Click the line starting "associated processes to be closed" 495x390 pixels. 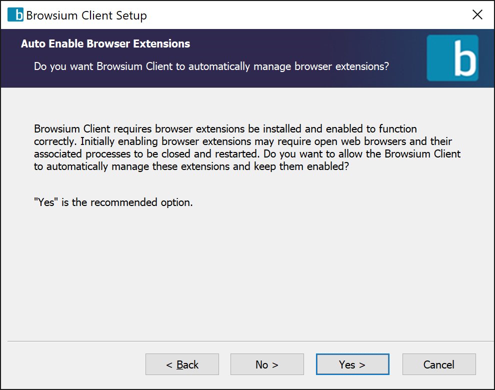coord(247,153)
